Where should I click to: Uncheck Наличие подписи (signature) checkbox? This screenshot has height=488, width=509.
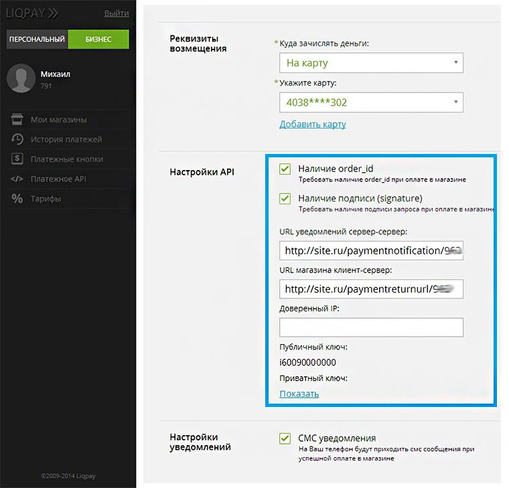coord(285,199)
